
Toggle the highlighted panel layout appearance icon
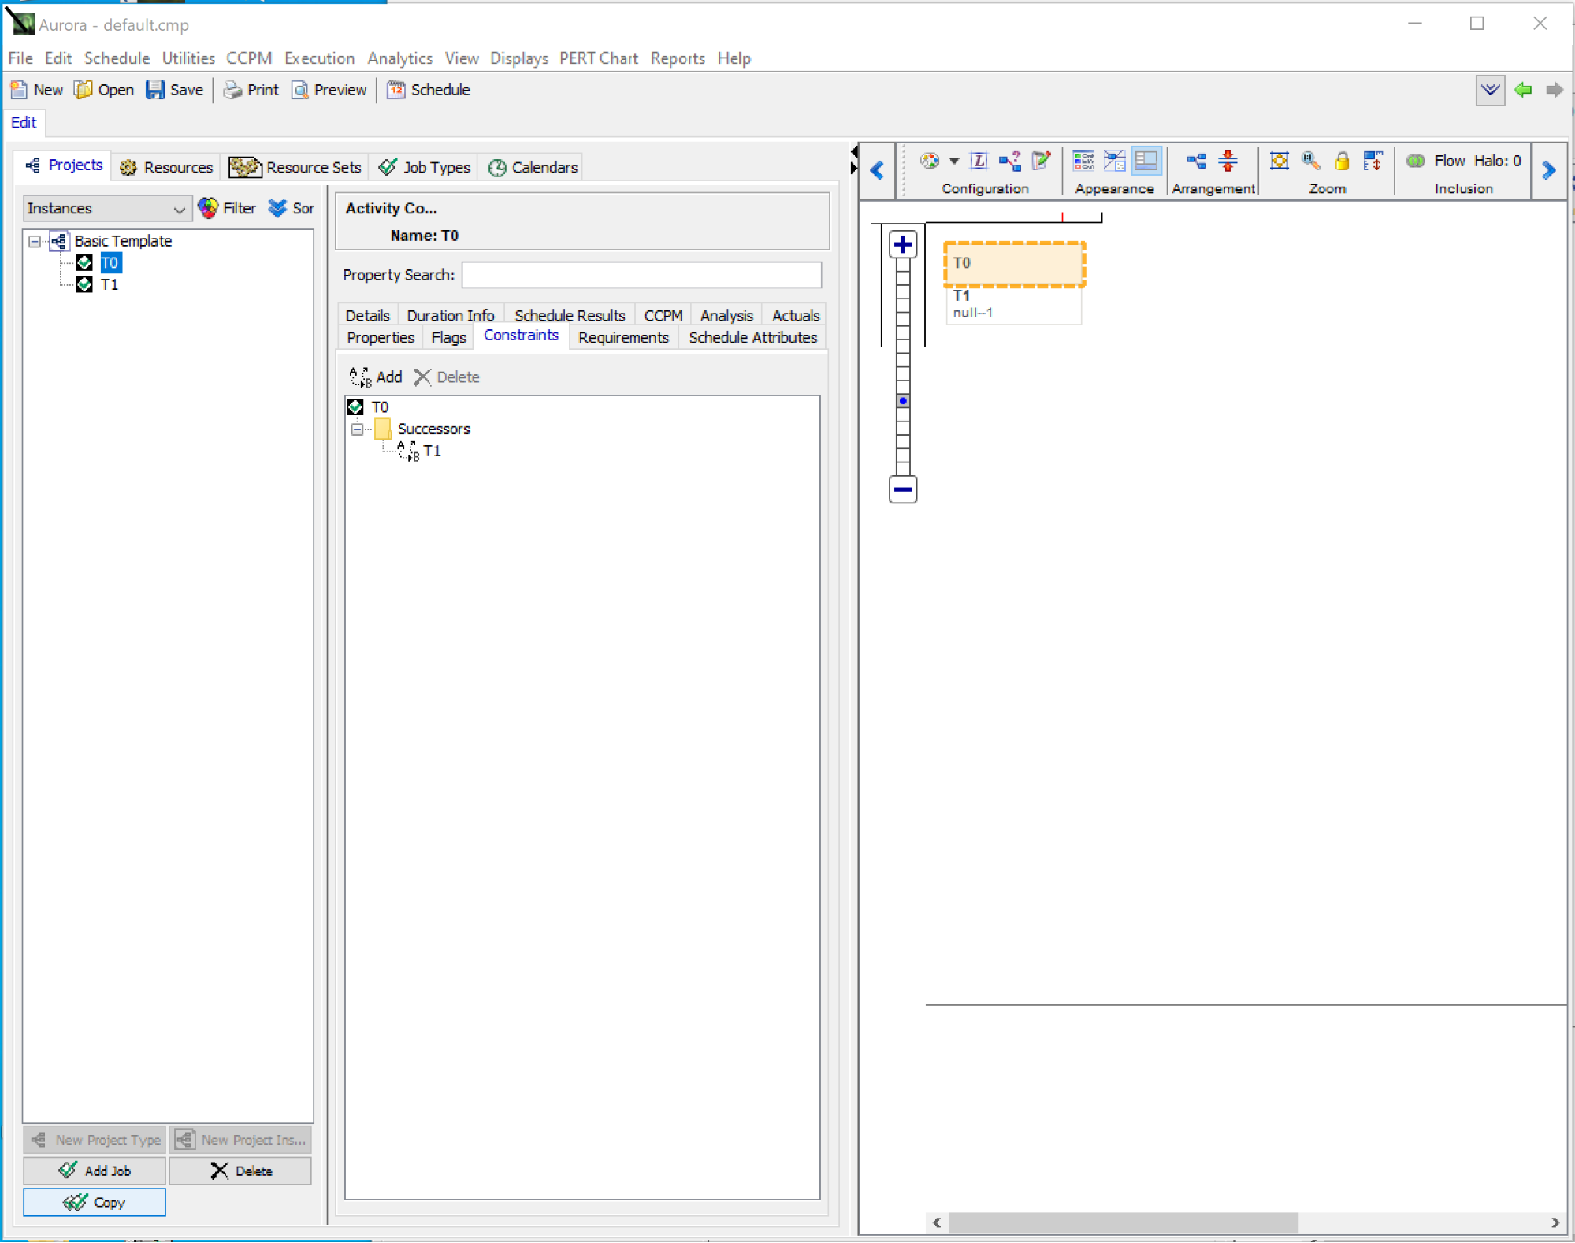point(1146,161)
